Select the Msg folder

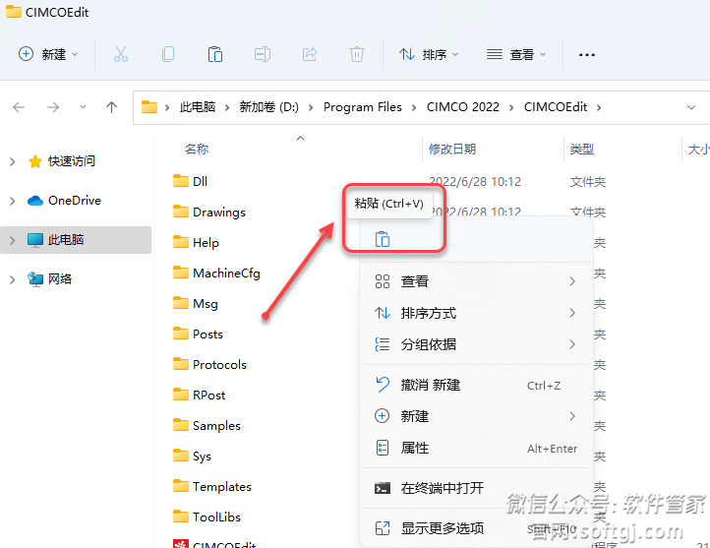195,303
